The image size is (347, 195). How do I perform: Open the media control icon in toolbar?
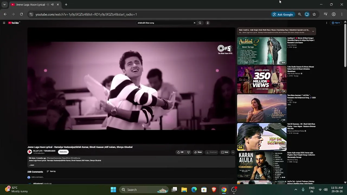click(326, 14)
